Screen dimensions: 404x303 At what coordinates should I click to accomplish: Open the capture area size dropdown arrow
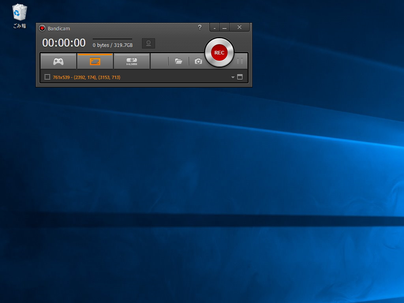[x=233, y=77]
